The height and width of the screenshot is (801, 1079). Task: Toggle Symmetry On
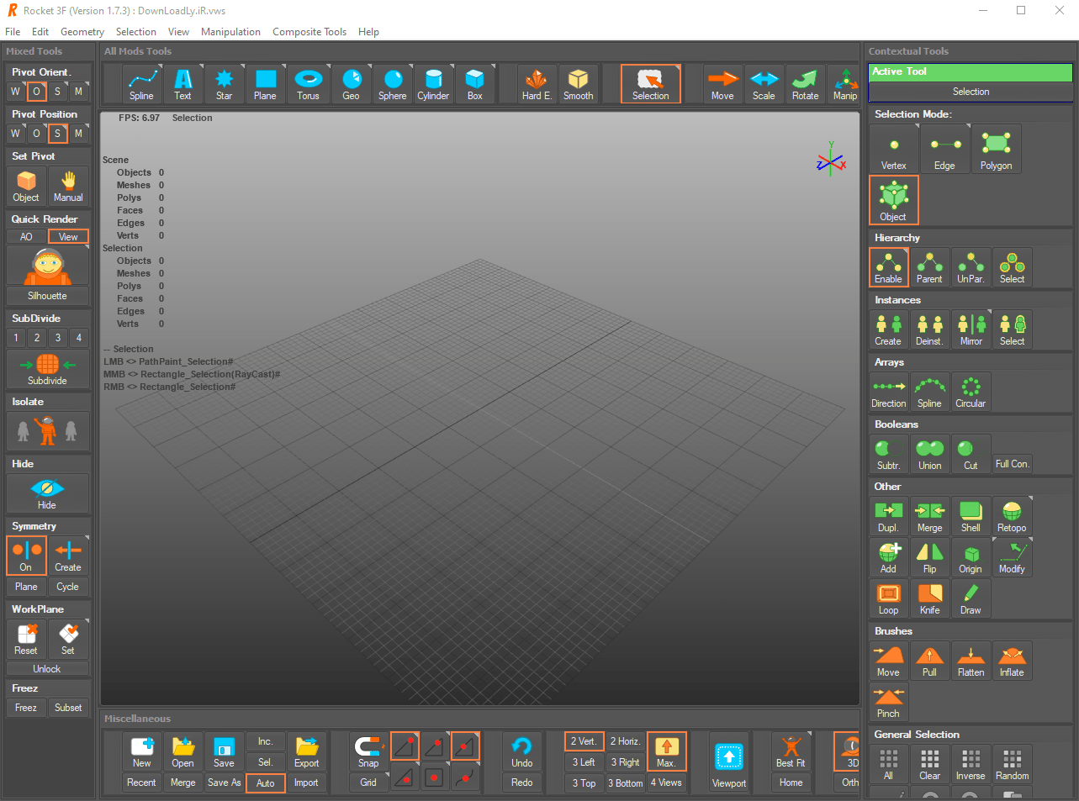point(26,556)
